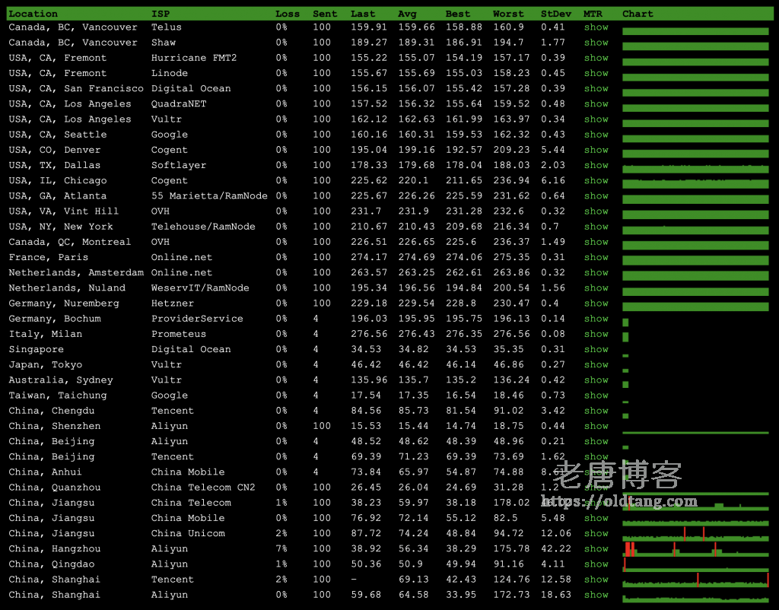Click the ISP column header
This screenshot has height=610, width=779.
click(161, 14)
